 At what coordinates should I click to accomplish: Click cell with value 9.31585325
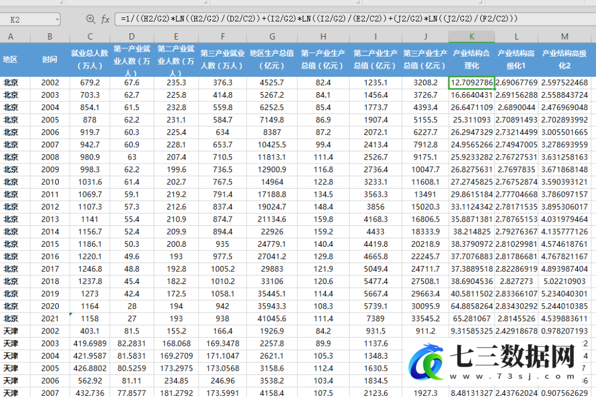pos(471,331)
